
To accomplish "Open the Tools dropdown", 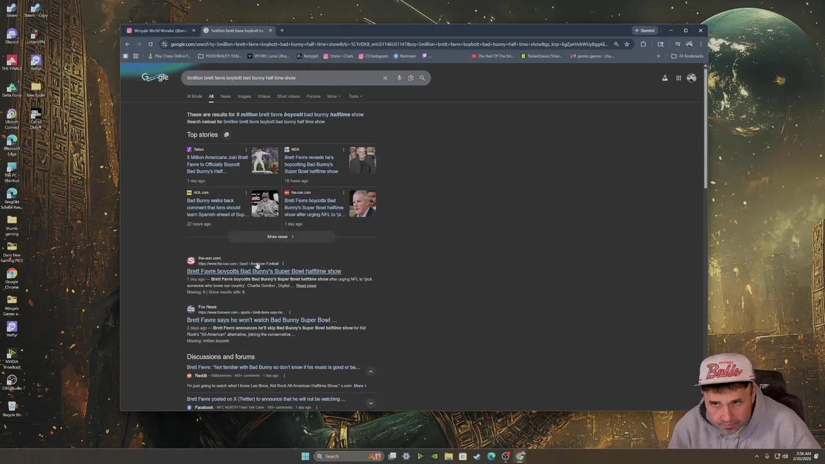I will tap(355, 97).
